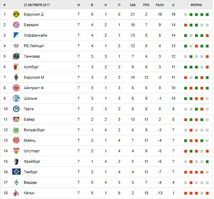Image resolution: width=214 pixels, height=199 pixels.
Task: Open the Кёльн team link
Action: click(x=29, y=193)
